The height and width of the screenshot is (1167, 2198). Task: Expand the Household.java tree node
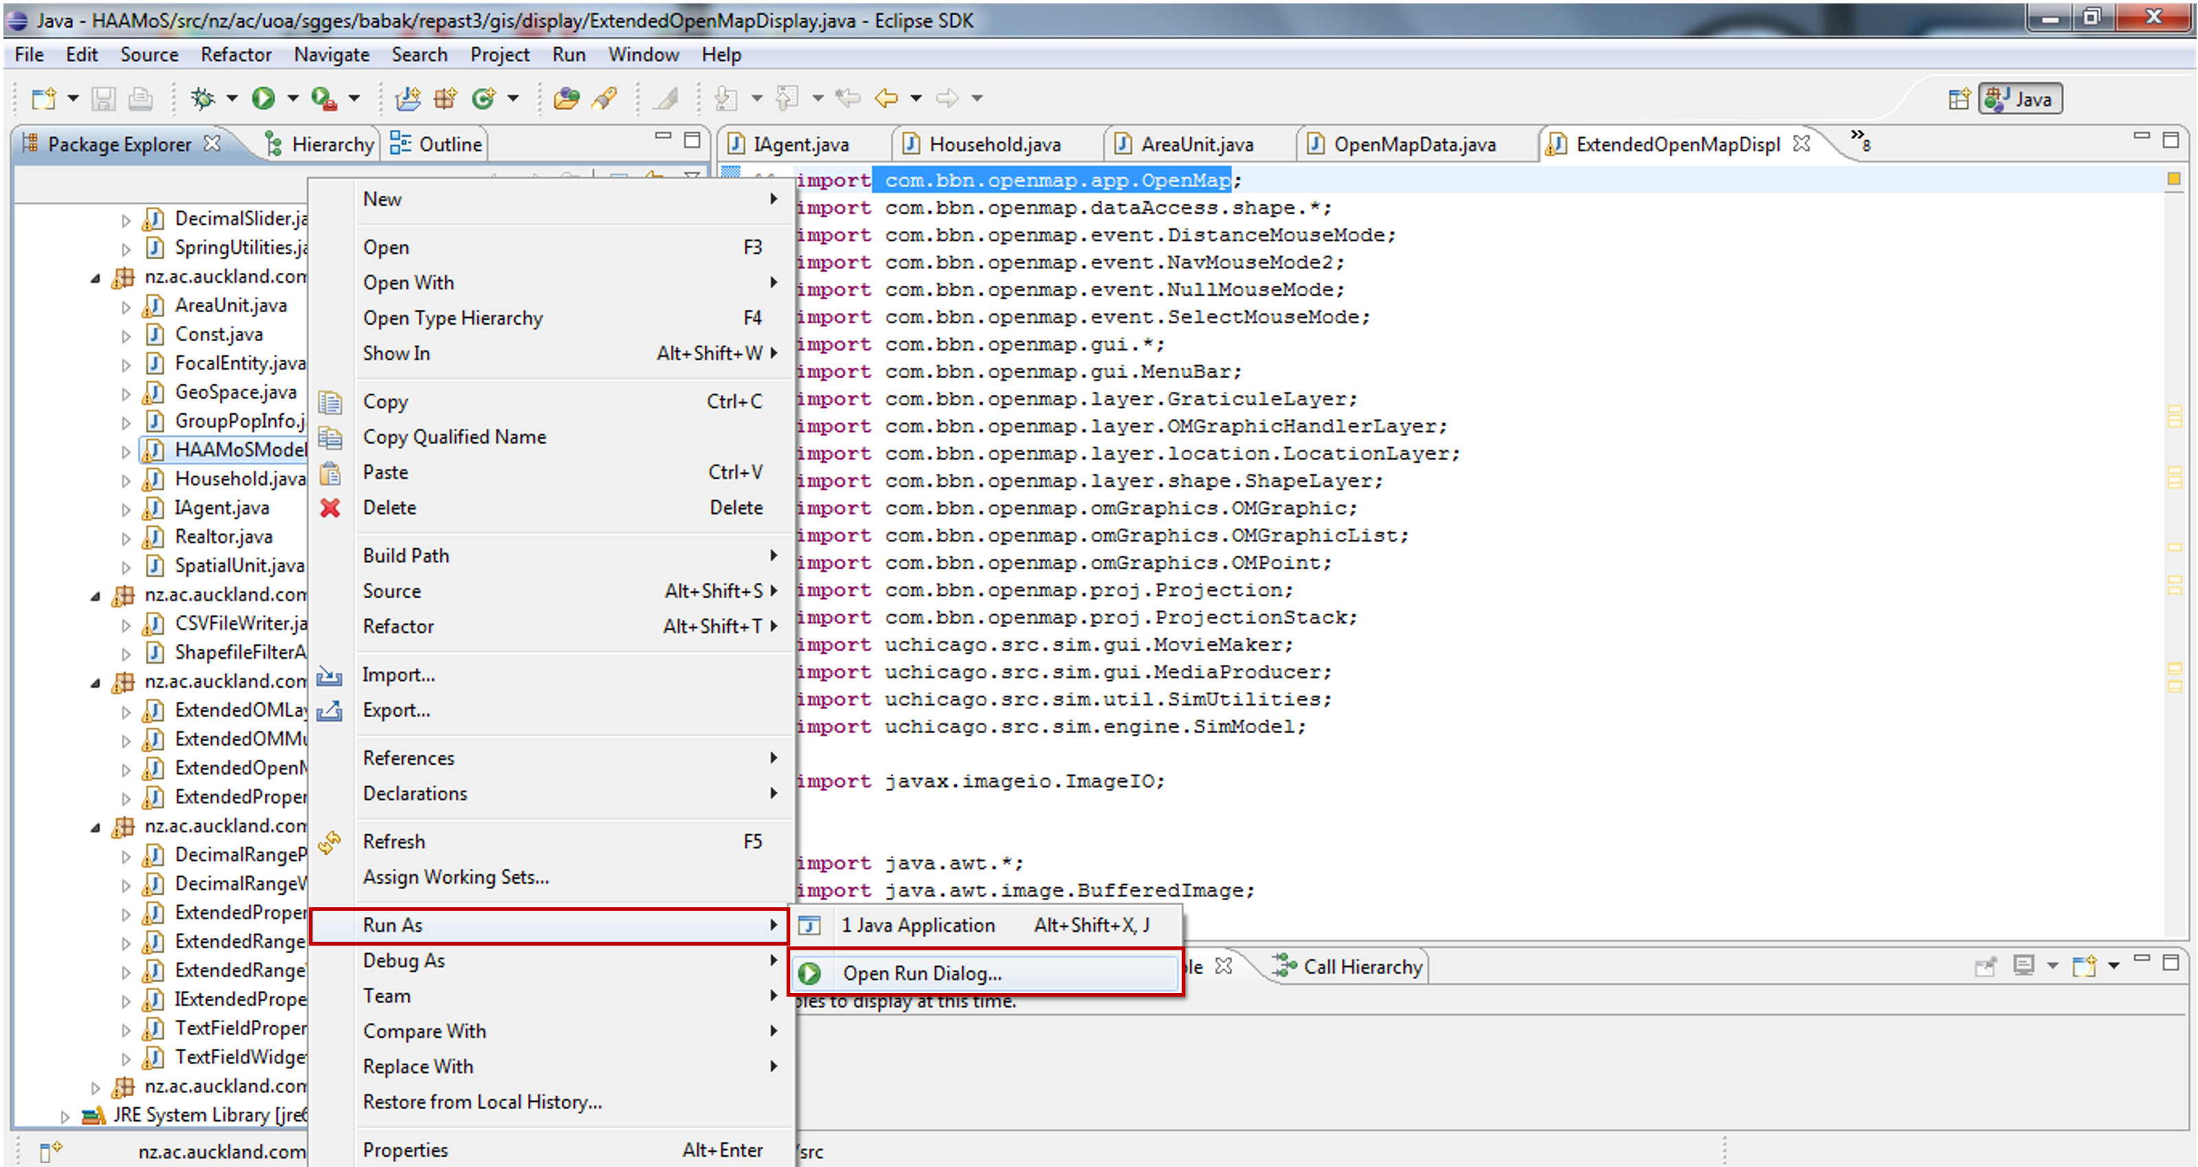point(127,481)
